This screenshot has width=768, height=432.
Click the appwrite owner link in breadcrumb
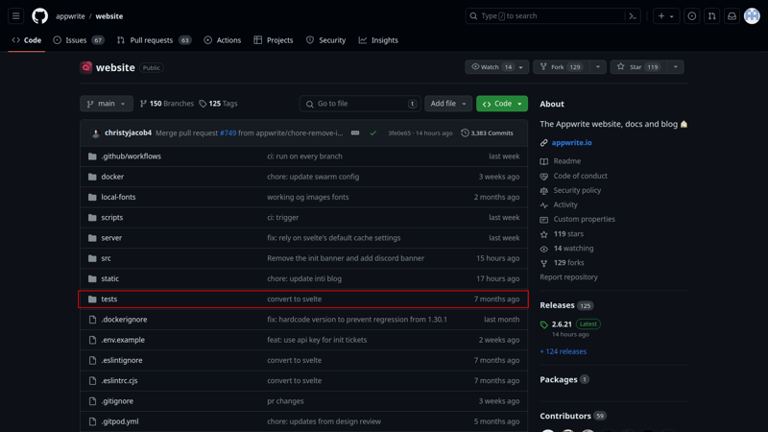pyautogui.click(x=70, y=16)
